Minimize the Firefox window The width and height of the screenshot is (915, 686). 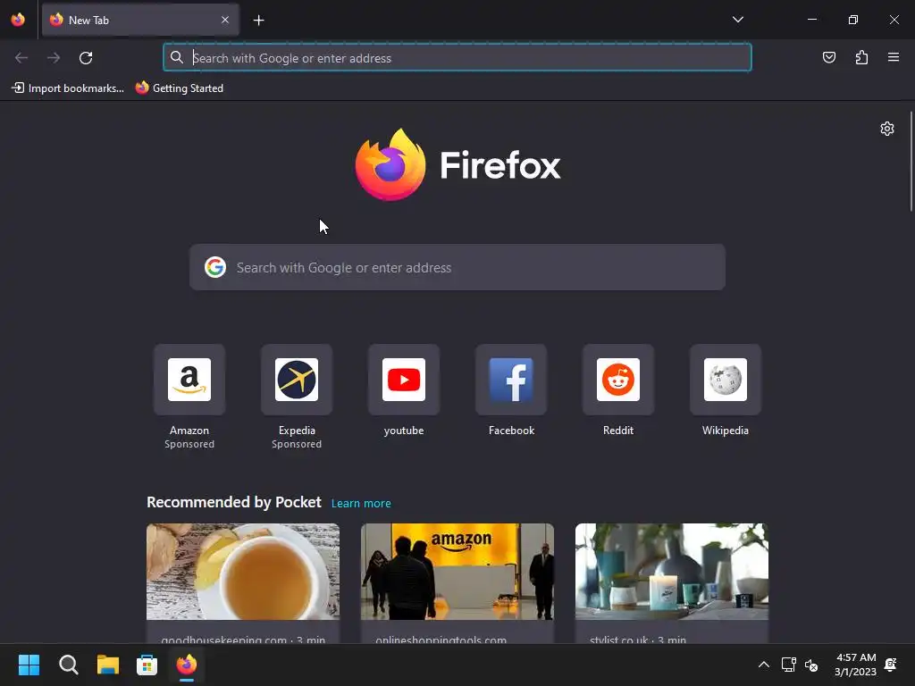(x=812, y=20)
